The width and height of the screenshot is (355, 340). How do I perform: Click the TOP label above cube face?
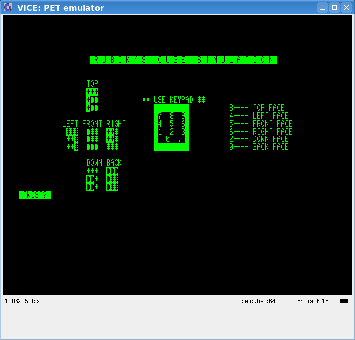pos(92,84)
